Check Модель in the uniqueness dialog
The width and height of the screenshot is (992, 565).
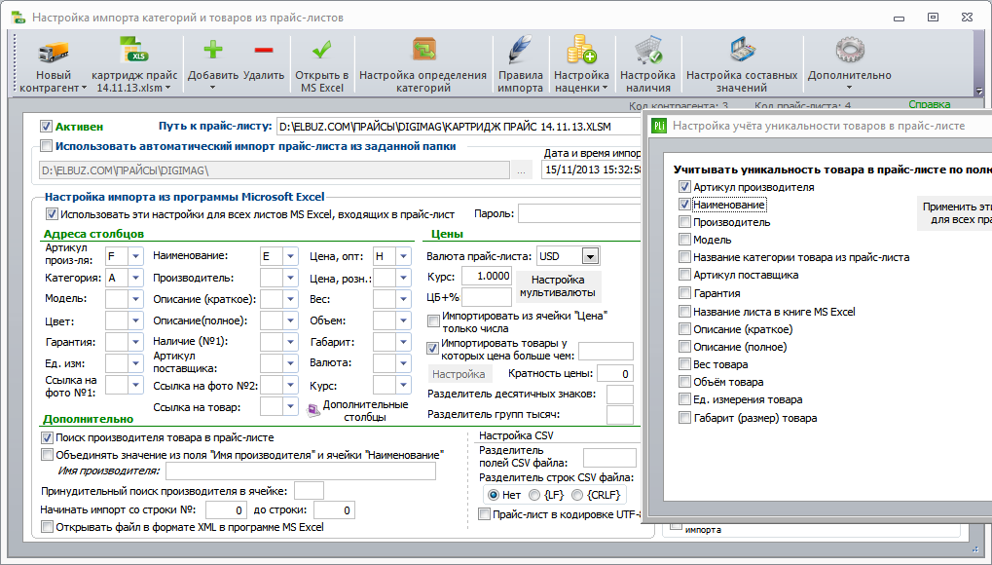[684, 240]
